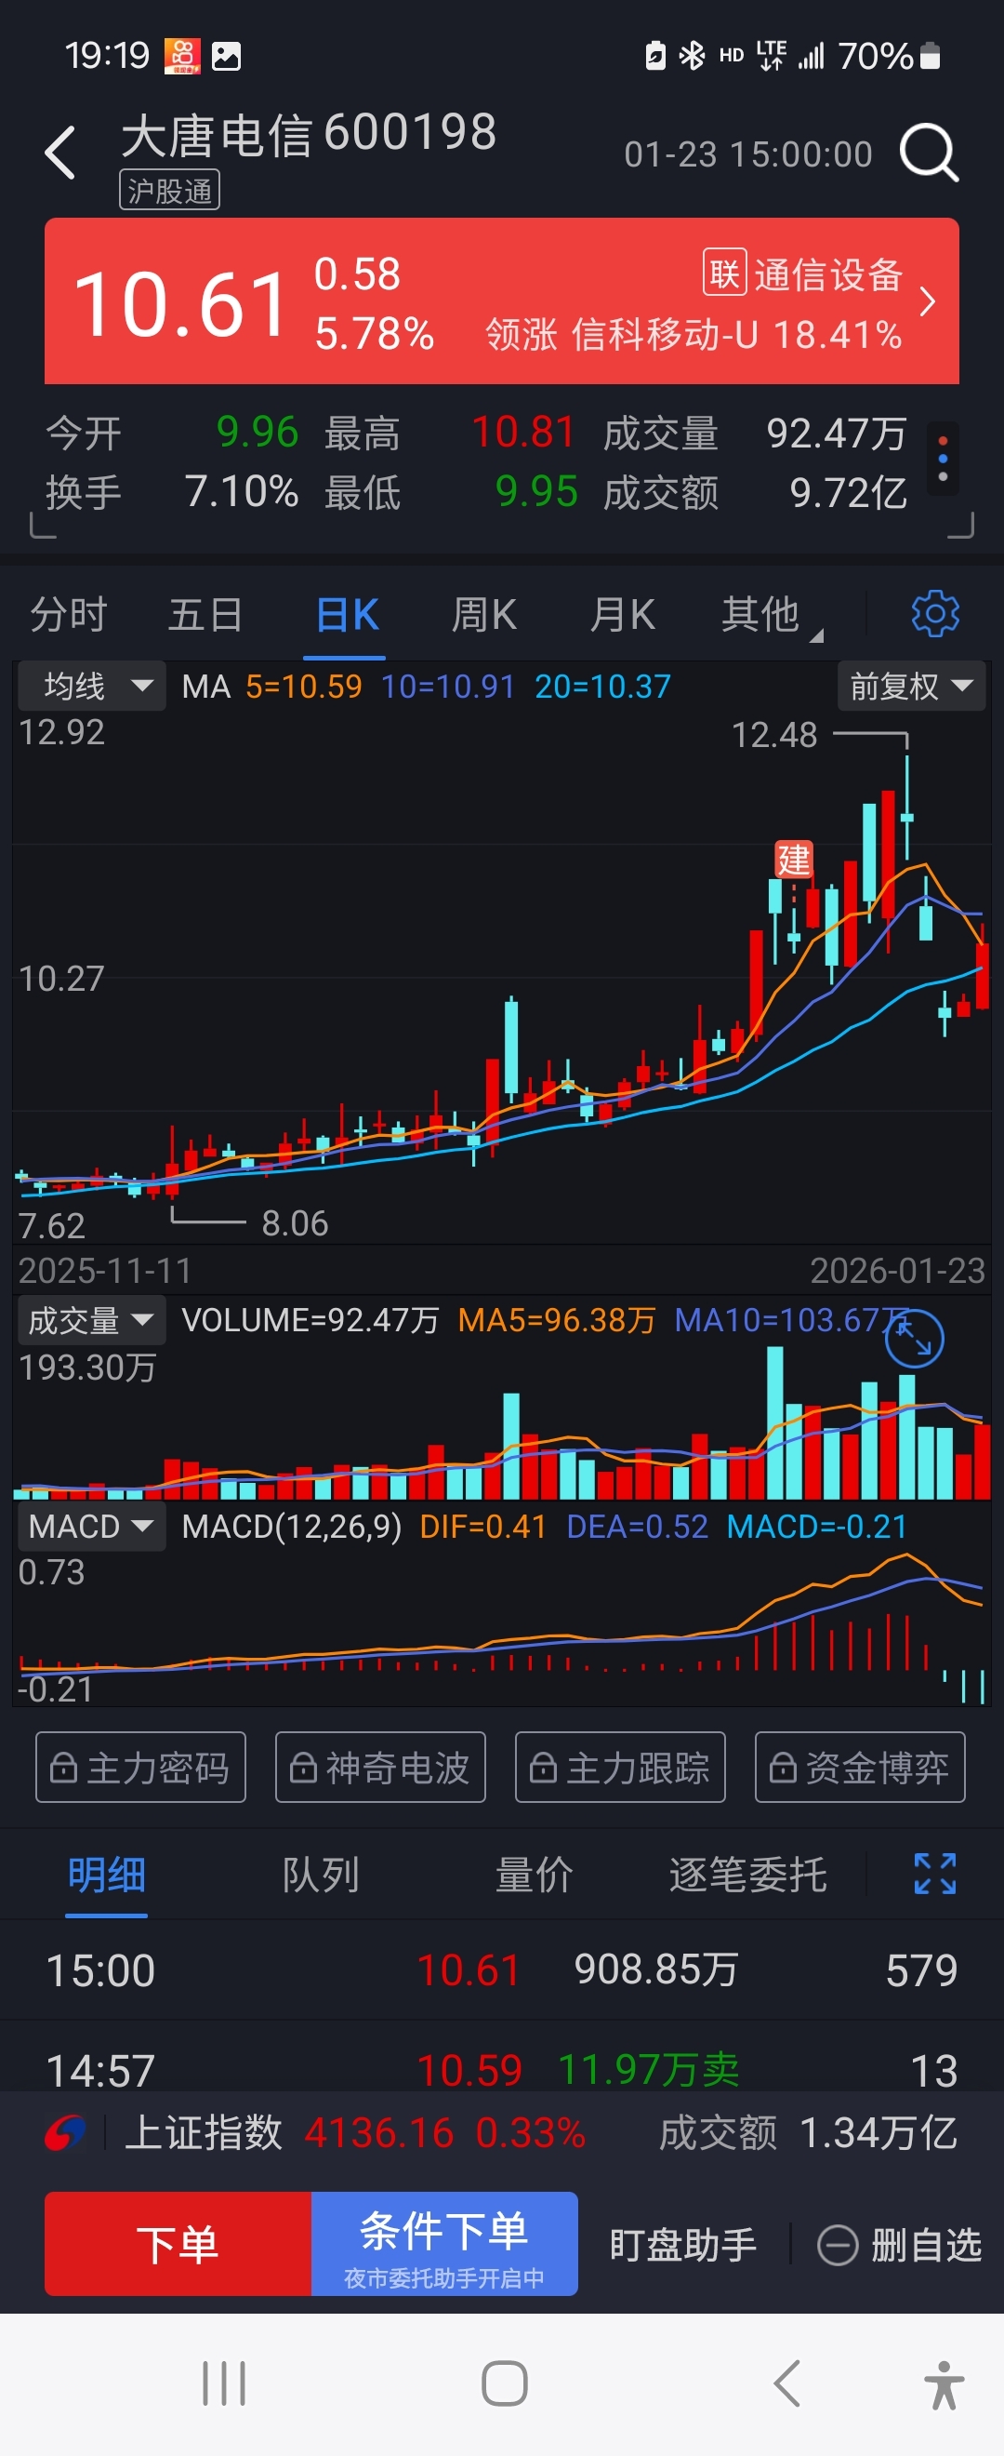
Task: Tap Android recent apps button
Action: click(x=224, y=2384)
